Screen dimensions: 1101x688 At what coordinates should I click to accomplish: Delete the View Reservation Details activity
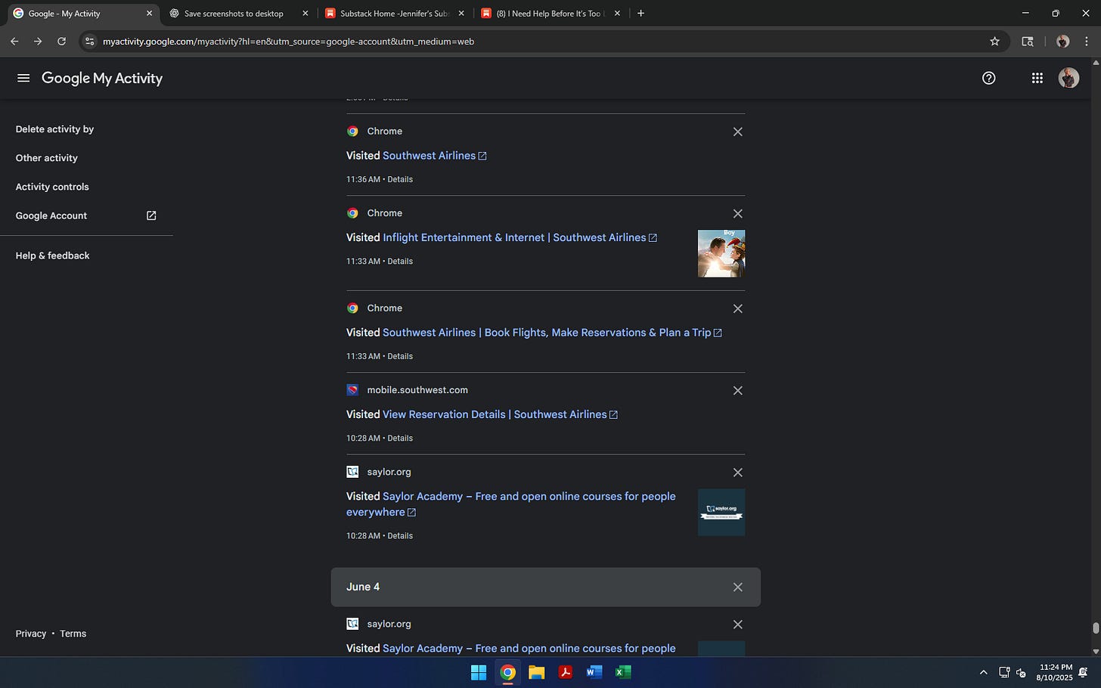coord(737,391)
